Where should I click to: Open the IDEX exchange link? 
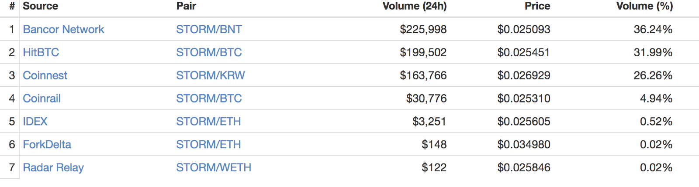pos(35,122)
